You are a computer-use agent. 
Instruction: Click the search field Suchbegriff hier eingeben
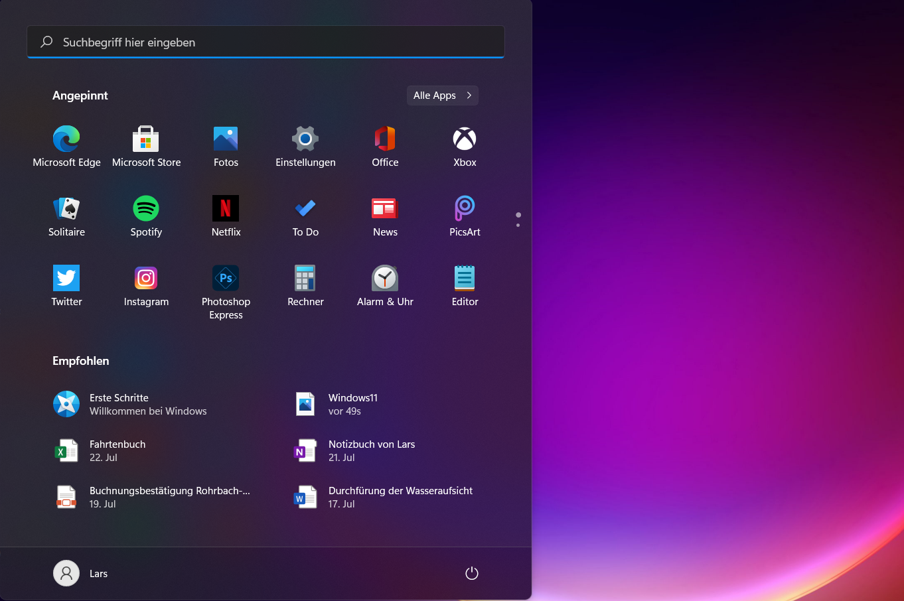(x=265, y=42)
